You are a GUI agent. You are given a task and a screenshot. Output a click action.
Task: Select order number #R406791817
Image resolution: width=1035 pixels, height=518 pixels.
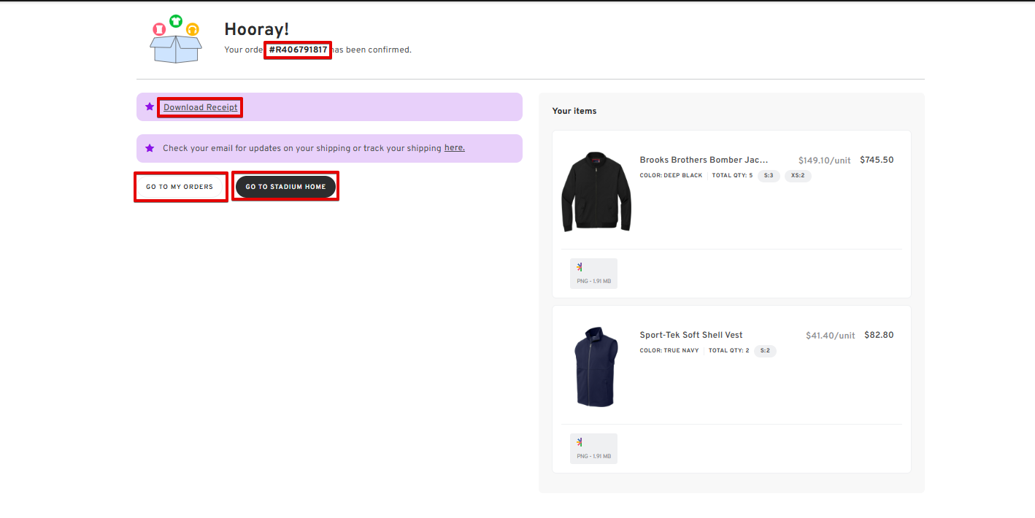point(298,50)
